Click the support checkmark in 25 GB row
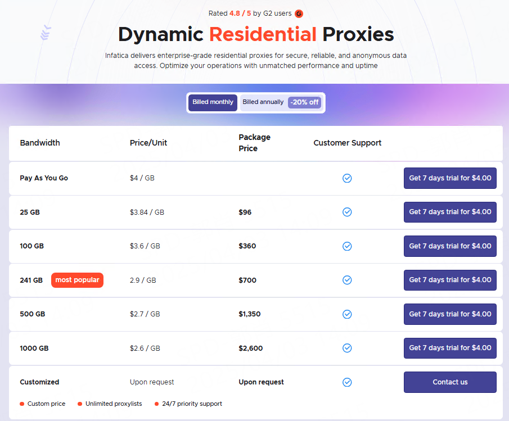 click(x=347, y=212)
